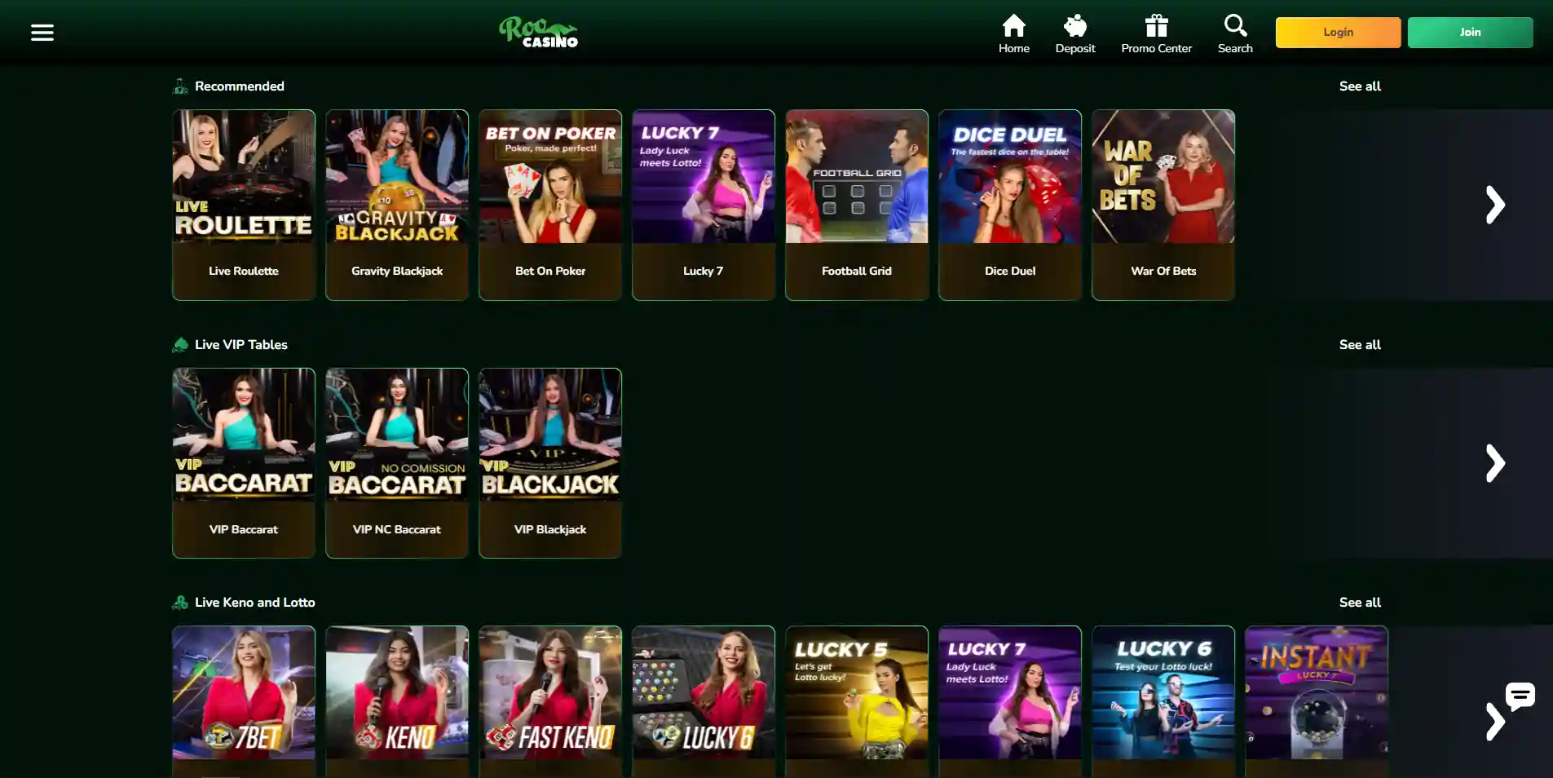Viewport: 1553px width, 778px height.
Task: Open blue Lucky 6 lotto thumbnail
Action: pyautogui.click(x=1163, y=692)
